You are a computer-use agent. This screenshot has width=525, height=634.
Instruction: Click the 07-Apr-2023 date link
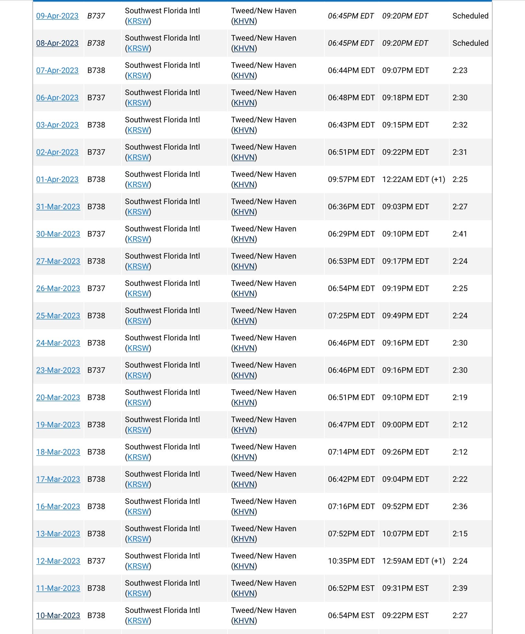point(57,70)
